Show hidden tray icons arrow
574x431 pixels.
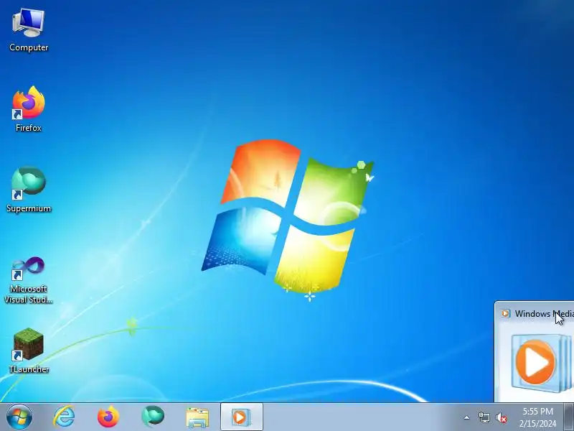pos(466,417)
